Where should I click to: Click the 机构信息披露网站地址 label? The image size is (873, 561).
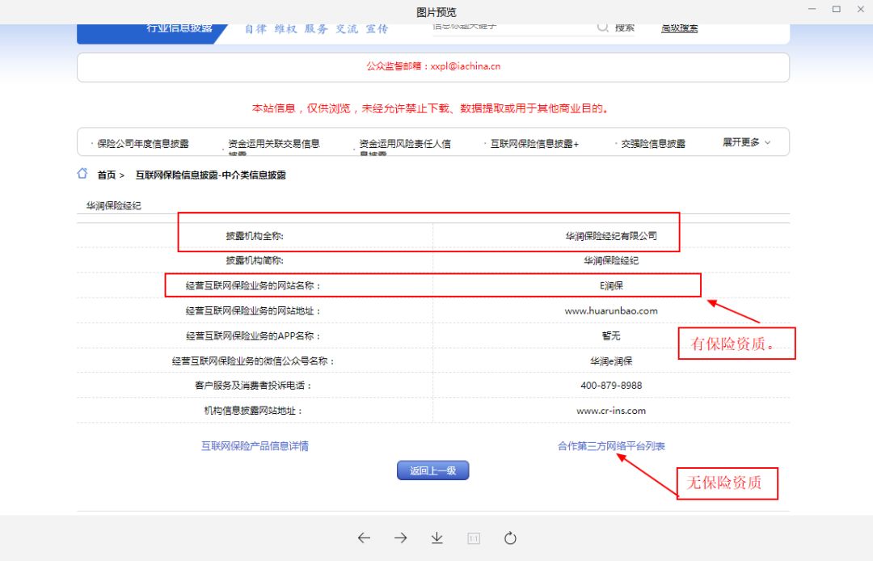coord(253,411)
